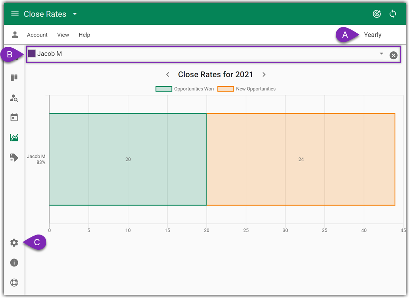Click the goals target icon in header
This screenshot has width=409, height=298.
377,14
